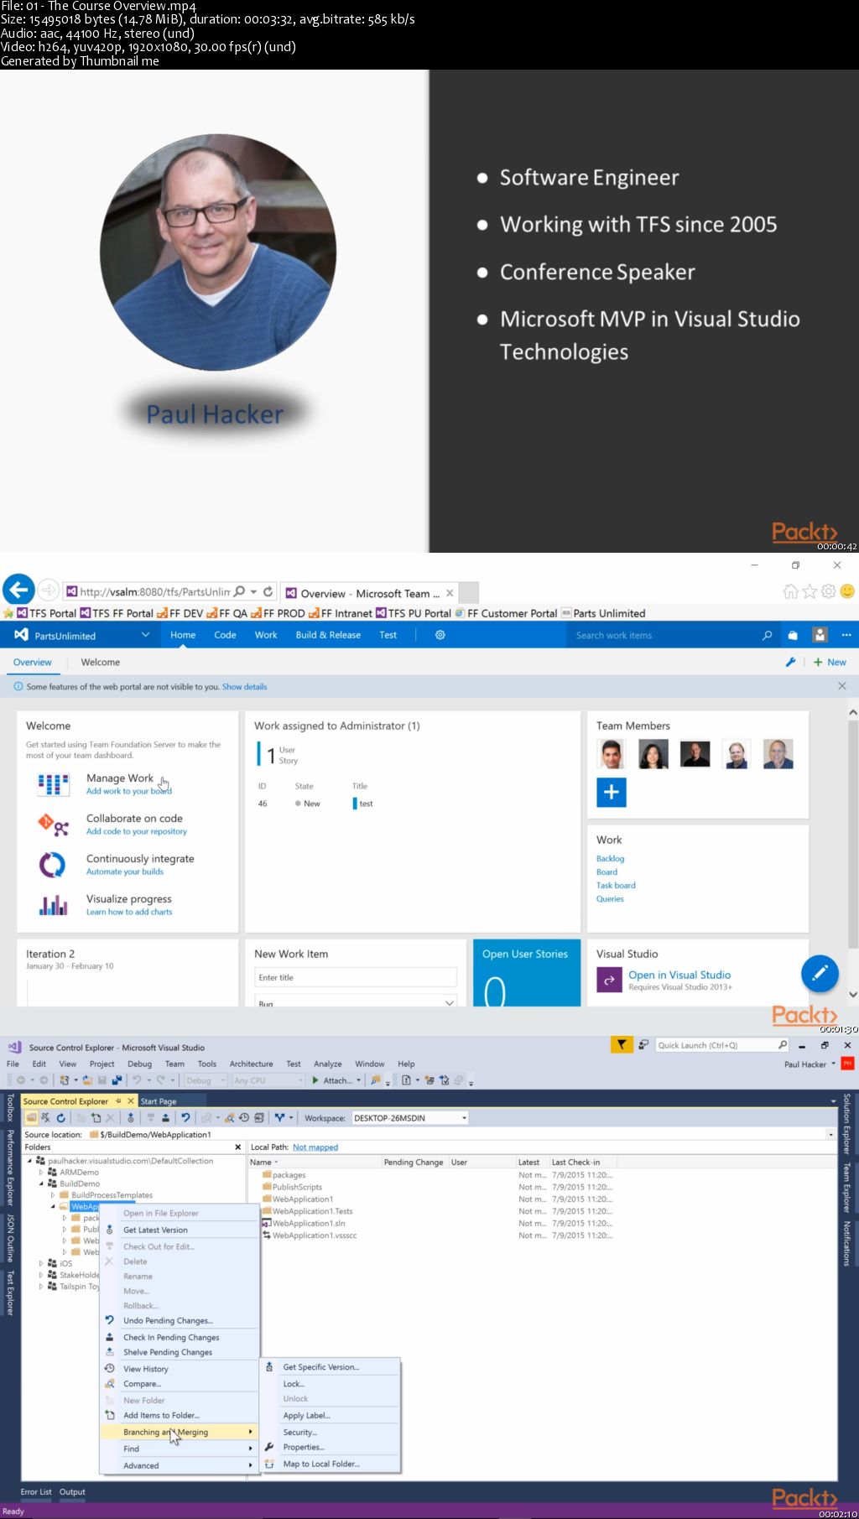This screenshot has height=1519, width=859.
Task: Expand the ARMDemo tree node
Action: pyautogui.click(x=40, y=1173)
